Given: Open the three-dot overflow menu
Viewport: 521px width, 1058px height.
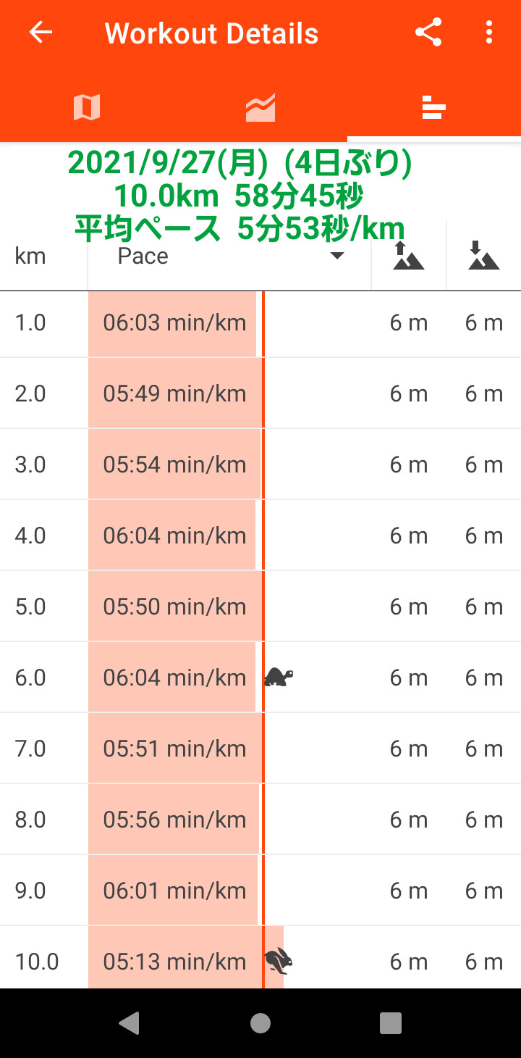Looking at the screenshot, I should click(x=489, y=33).
